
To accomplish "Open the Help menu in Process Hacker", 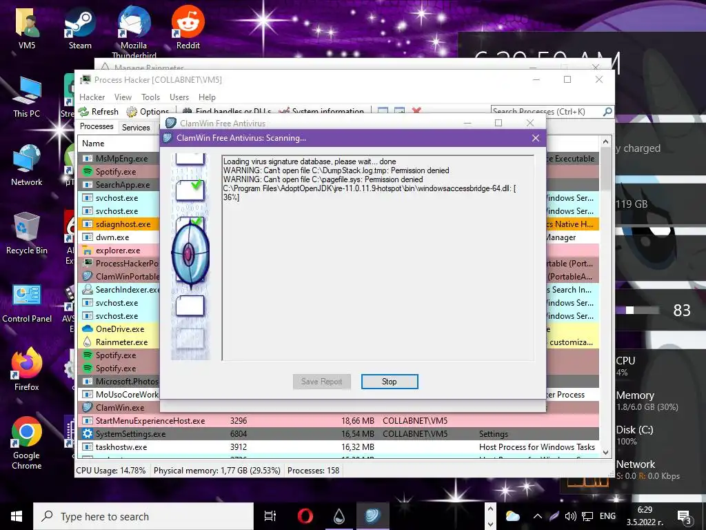I will point(207,97).
